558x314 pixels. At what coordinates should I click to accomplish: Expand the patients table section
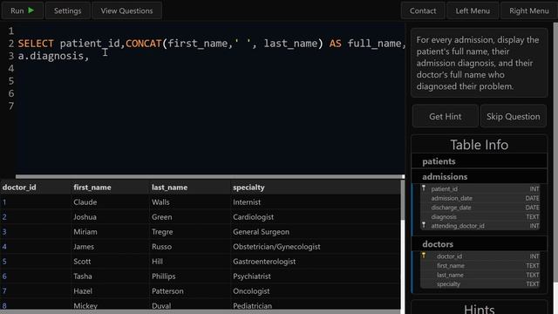point(479,161)
